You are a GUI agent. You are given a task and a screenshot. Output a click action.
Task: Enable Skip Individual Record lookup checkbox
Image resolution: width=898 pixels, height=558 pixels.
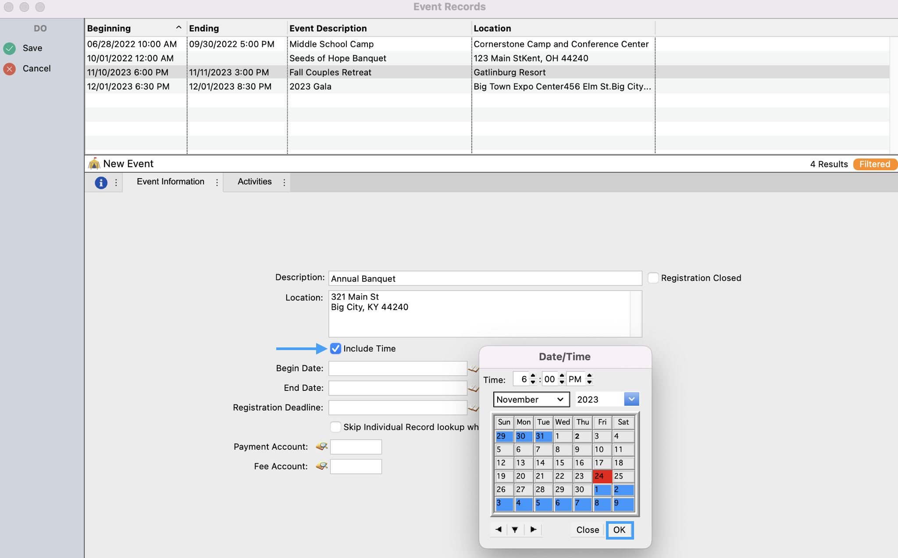(x=335, y=427)
